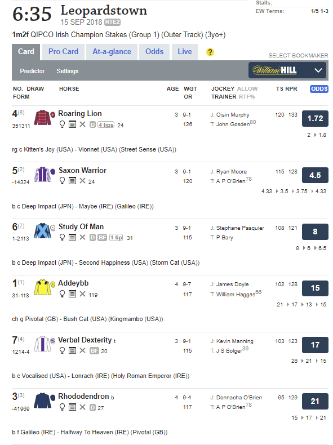The width and height of the screenshot is (333, 445).
Task: Click Rhododendron's 21 odds button
Action: 315,401
